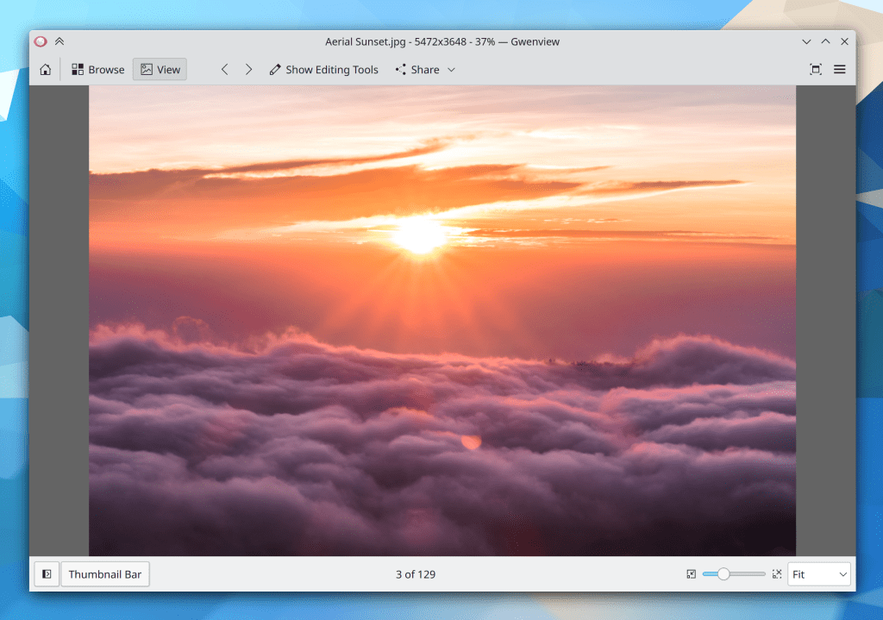Image resolution: width=883 pixels, height=620 pixels.
Task: Enter full screen mode icon
Action: (x=815, y=70)
